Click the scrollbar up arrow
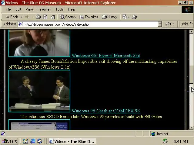This screenshot has width=194, height=145. [191, 32]
